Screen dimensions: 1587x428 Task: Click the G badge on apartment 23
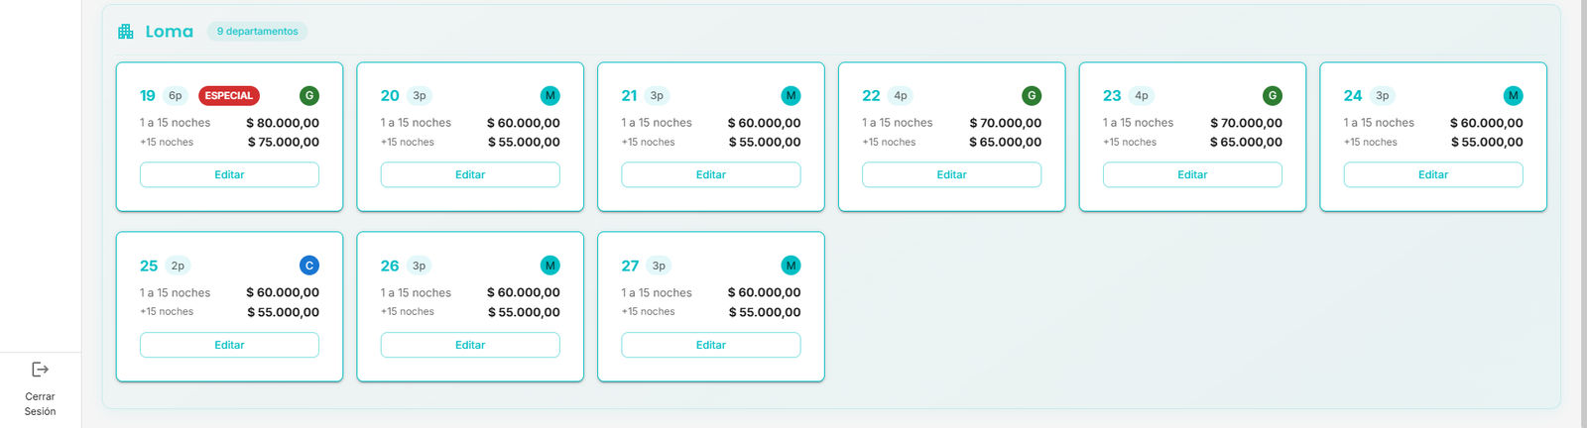[1273, 96]
